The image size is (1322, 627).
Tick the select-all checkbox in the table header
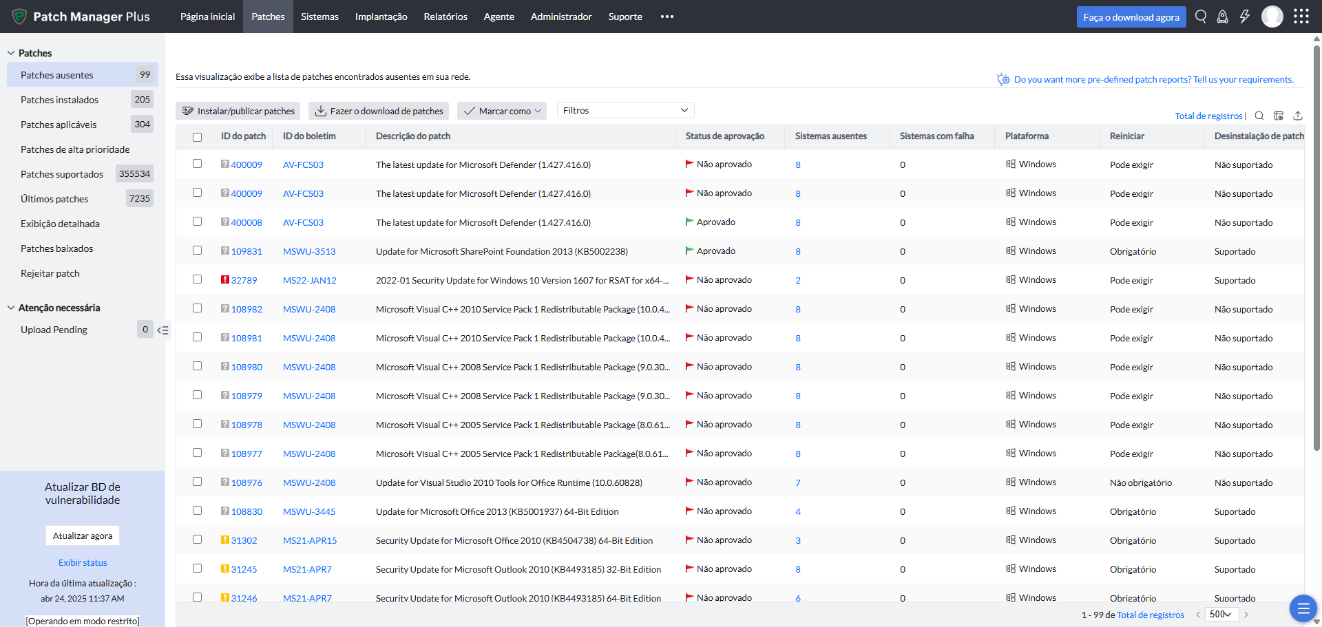[198, 137]
